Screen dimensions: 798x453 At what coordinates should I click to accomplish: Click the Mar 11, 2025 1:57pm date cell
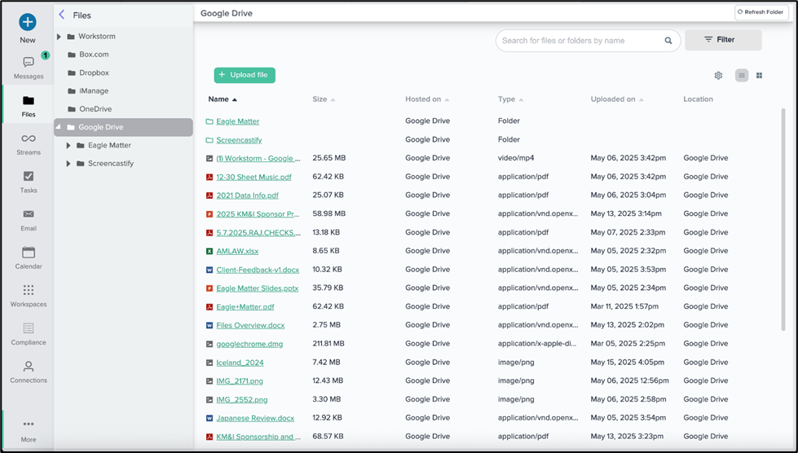pyautogui.click(x=624, y=306)
